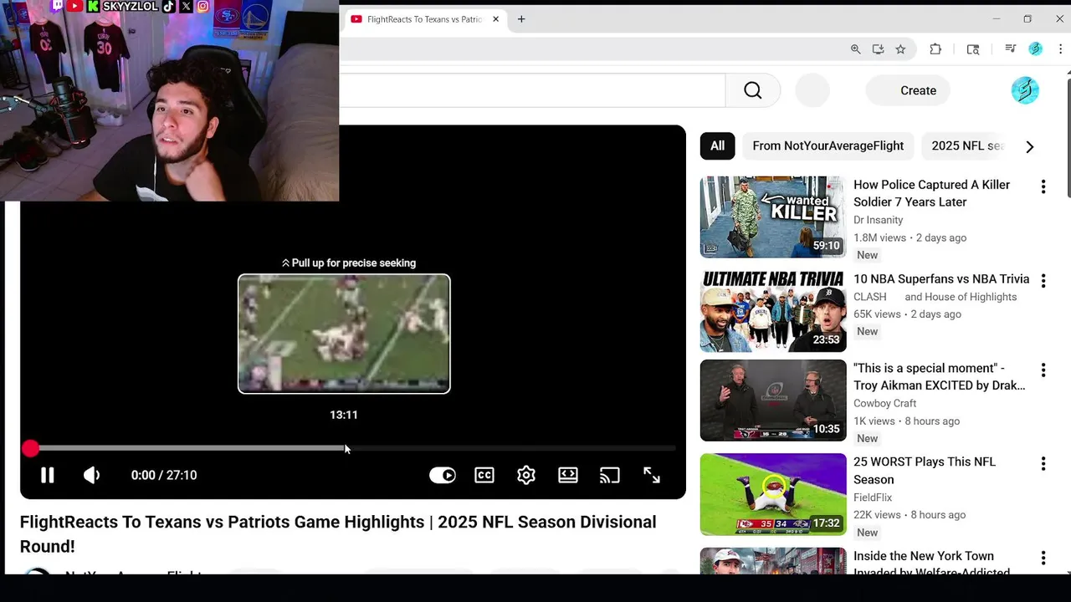Image resolution: width=1071 pixels, height=602 pixels.
Task: Cast video to a TV
Action: [610, 475]
